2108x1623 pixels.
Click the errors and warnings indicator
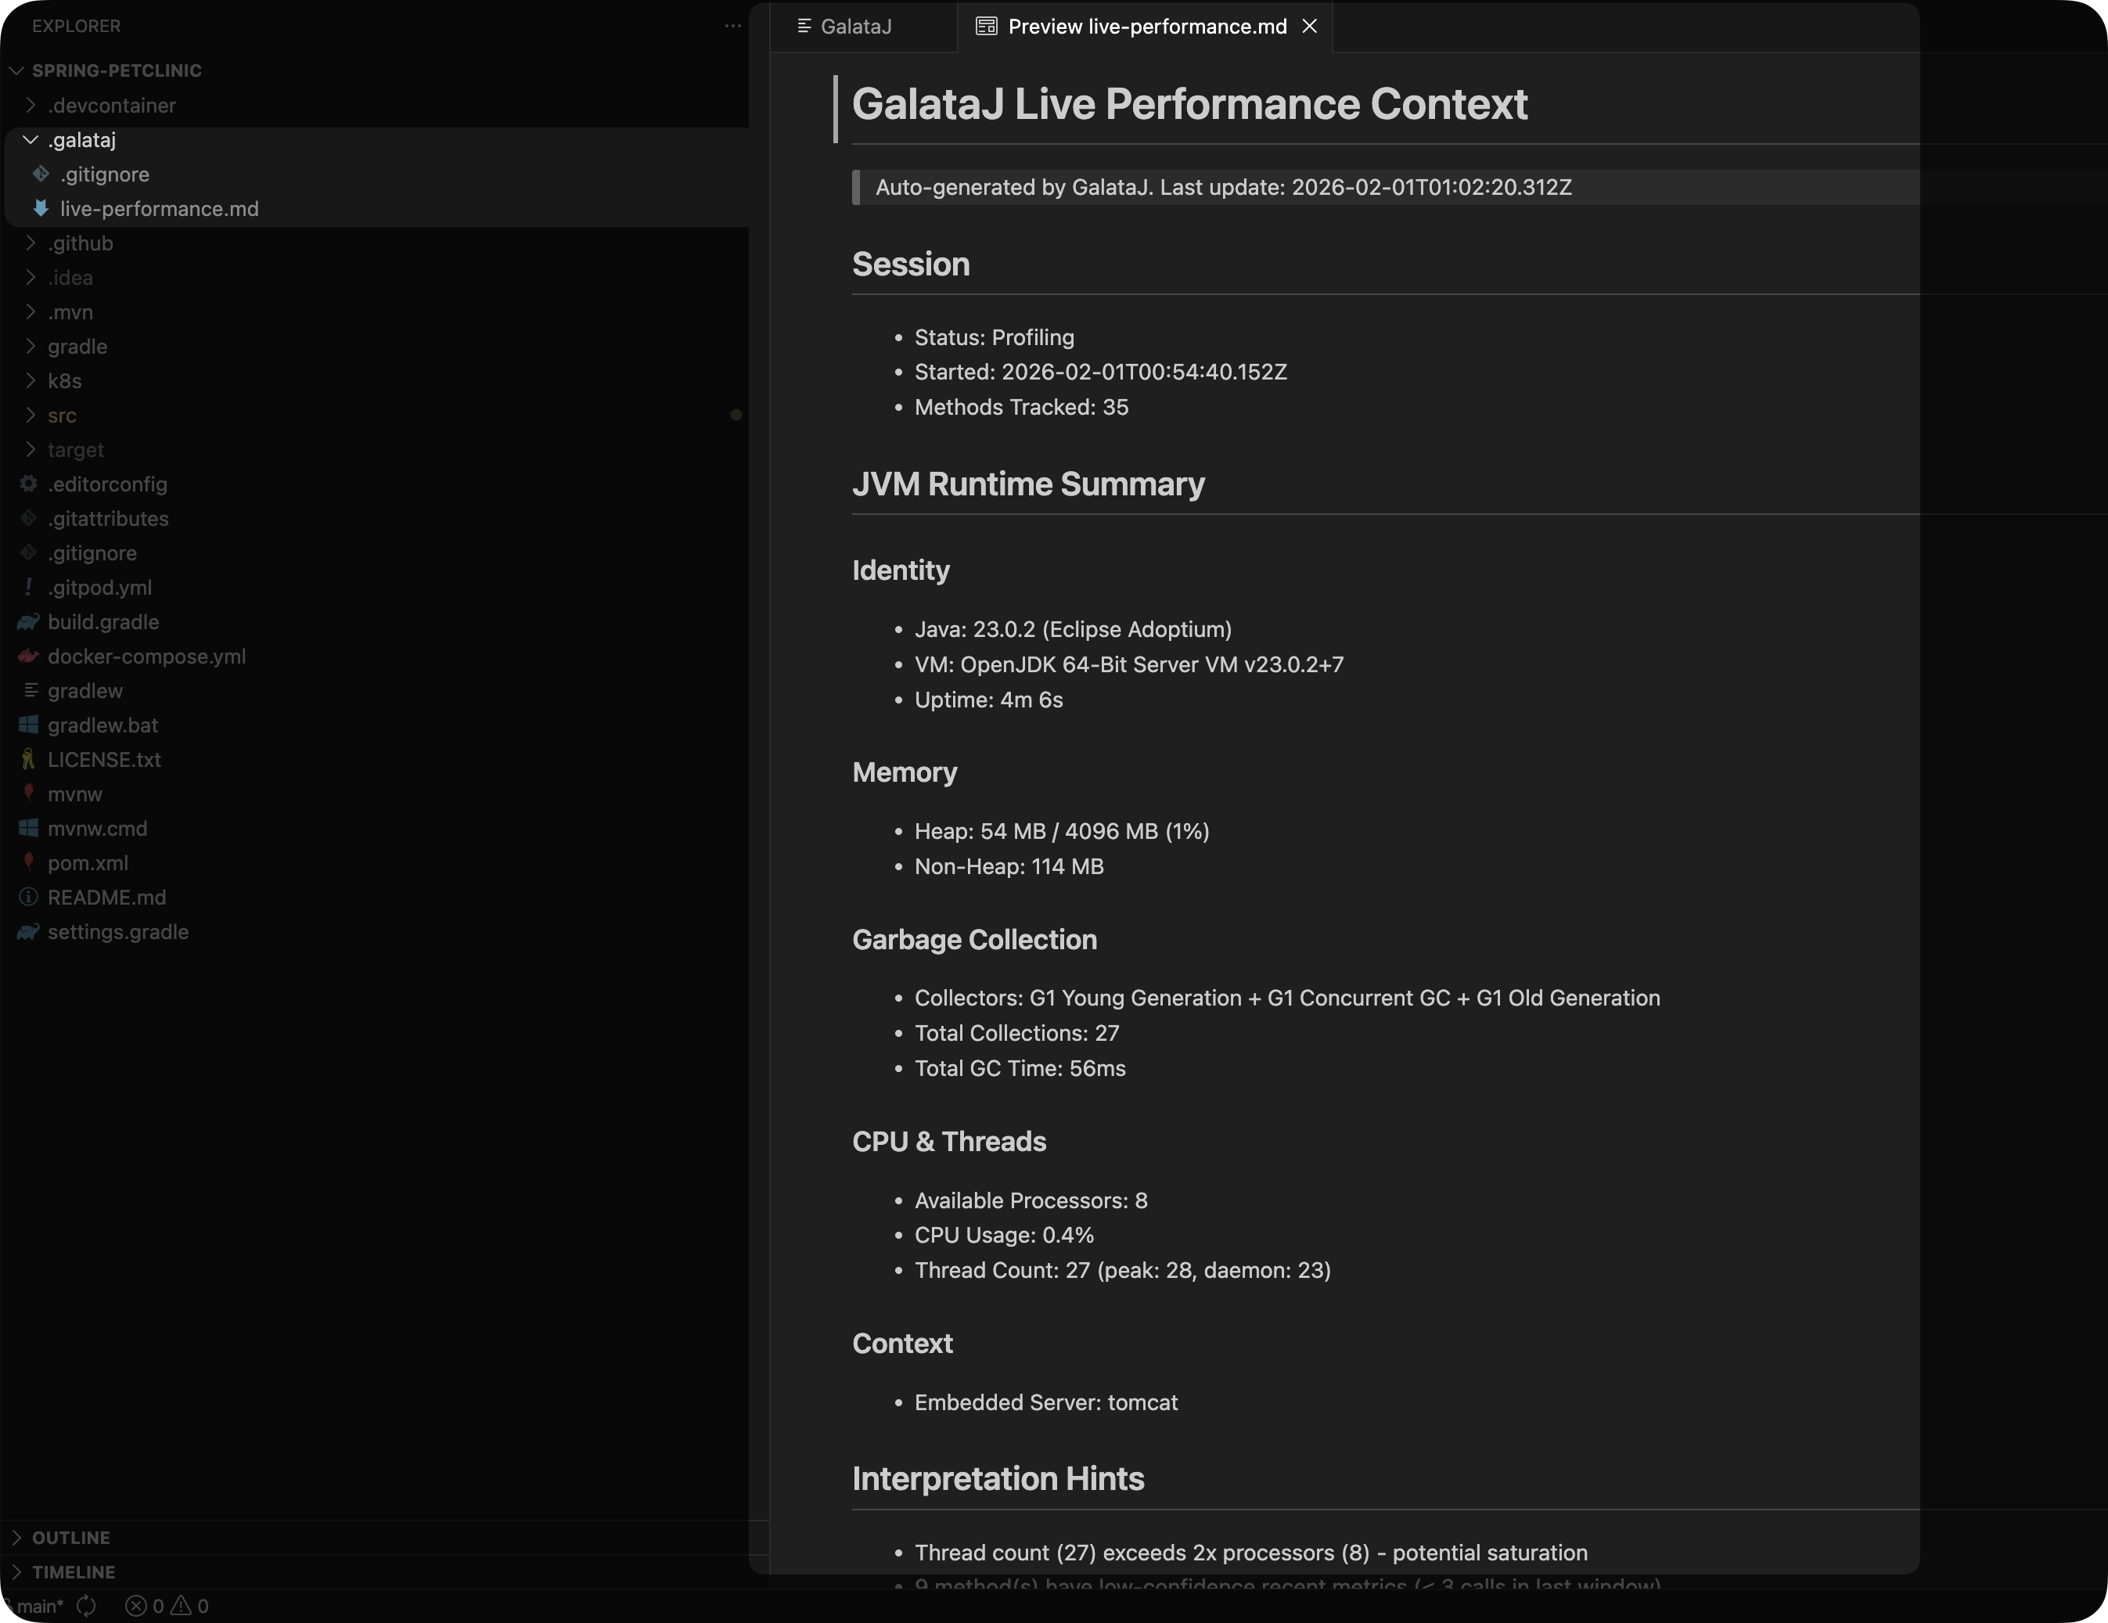tap(166, 1606)
